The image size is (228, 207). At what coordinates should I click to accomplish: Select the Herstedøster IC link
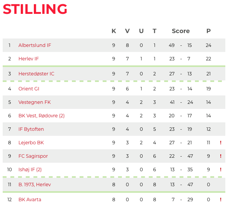37,74
